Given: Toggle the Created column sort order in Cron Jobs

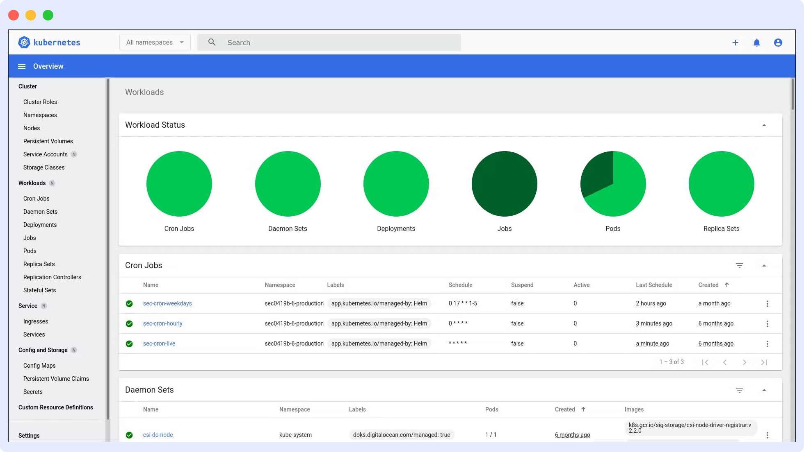Looking at the screenshot, I should [x=727, y=285].
